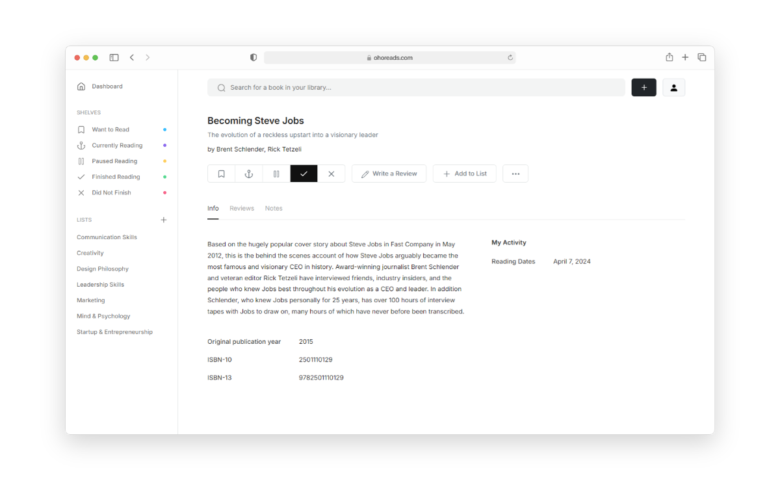Open the Communication Skills list
Viewport: 780px width, 494px height.
(107, 237)
